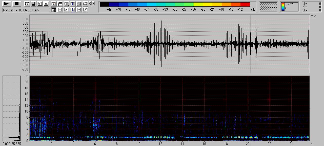Click the right arrow navigation button
The image size is (324, 146).
click(93, 4)
